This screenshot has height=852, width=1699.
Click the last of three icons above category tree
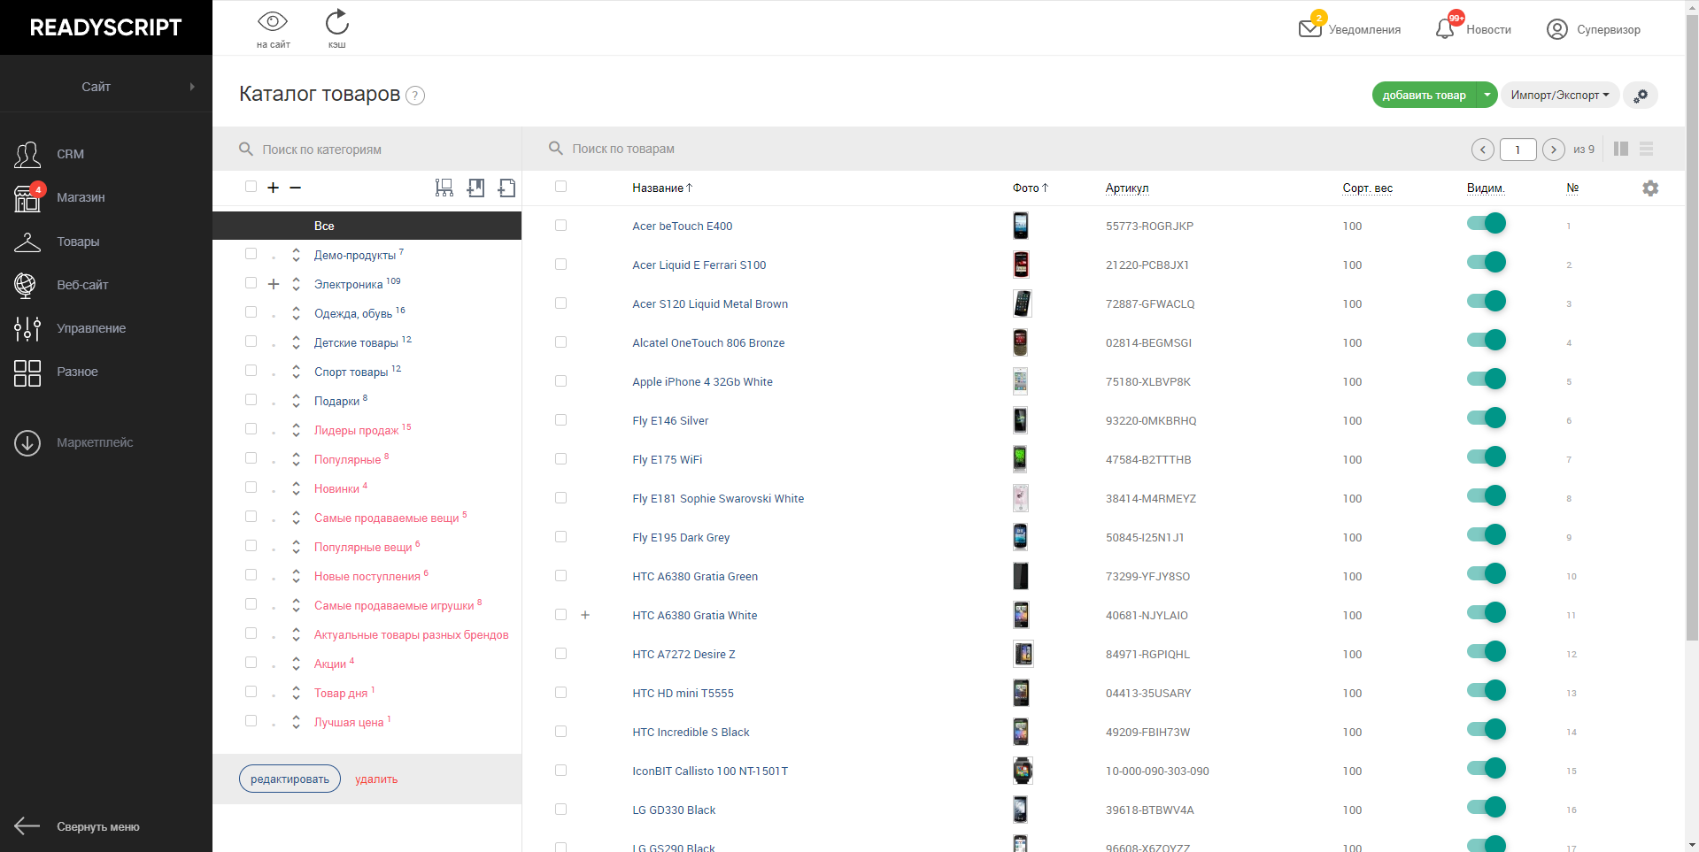point(506,188)
